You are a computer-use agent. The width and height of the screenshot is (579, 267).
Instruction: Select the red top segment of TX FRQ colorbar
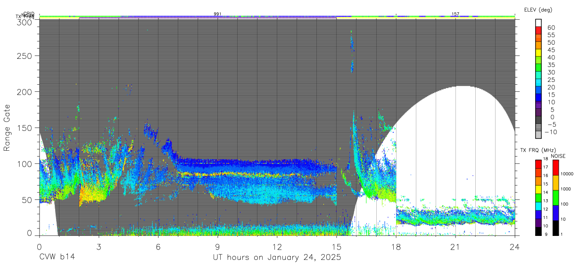tap(538, 164)
